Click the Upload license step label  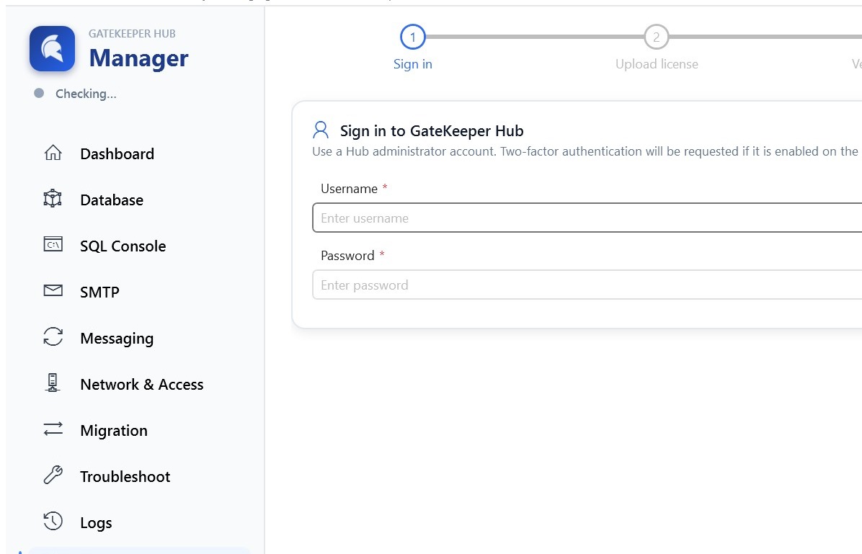pyautogui.click(x=657, y=64)
